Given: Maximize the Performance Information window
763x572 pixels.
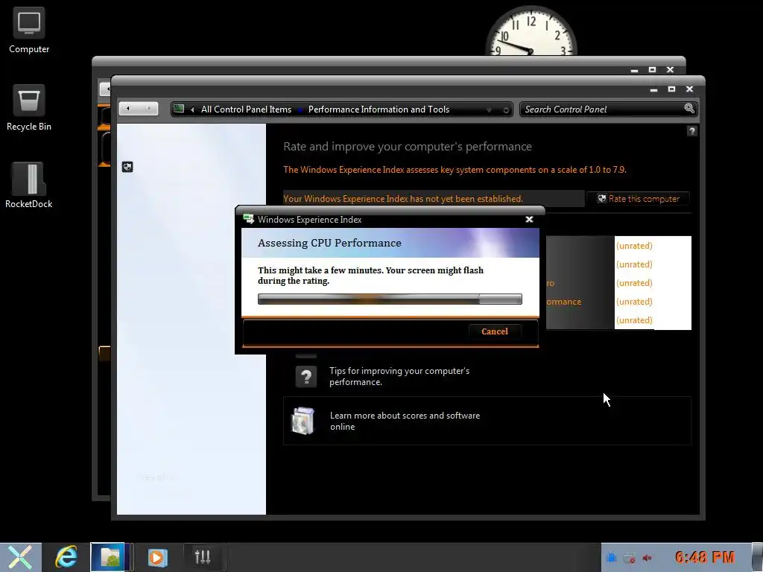Looking at the screenshot, I should 671,89.
